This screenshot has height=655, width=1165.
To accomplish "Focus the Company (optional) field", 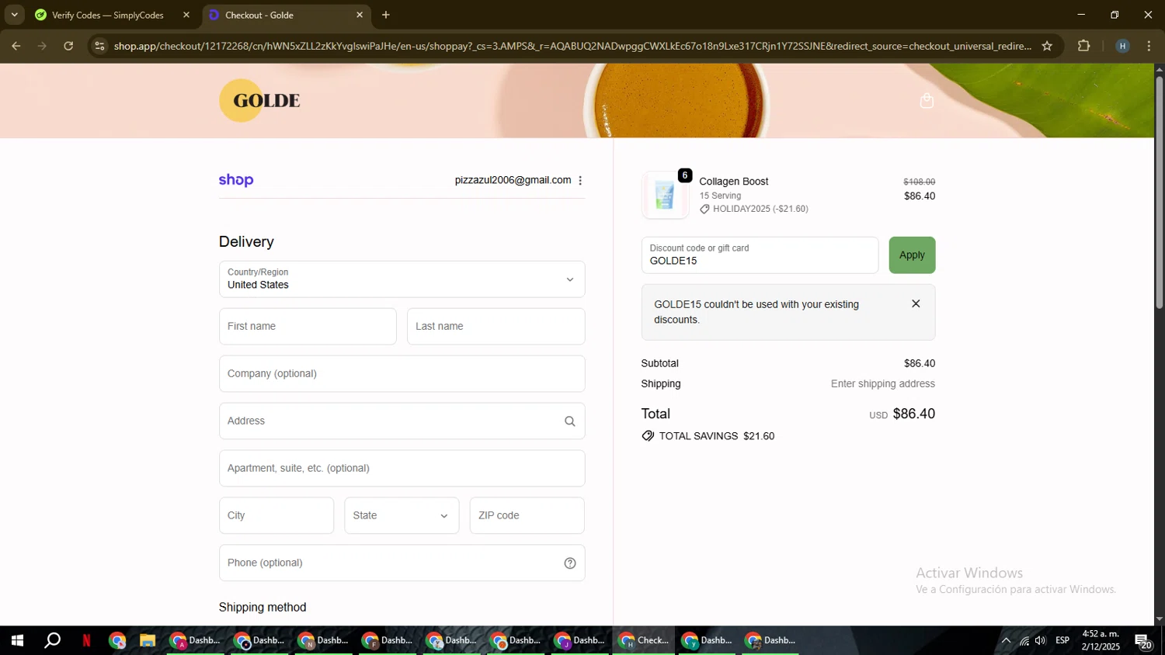I will coord(402,374).
